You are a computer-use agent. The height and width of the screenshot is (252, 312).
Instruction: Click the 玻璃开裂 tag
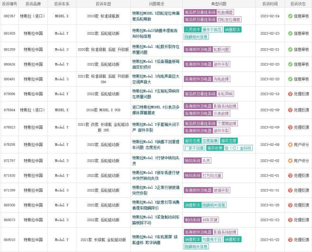click(221, 190)
